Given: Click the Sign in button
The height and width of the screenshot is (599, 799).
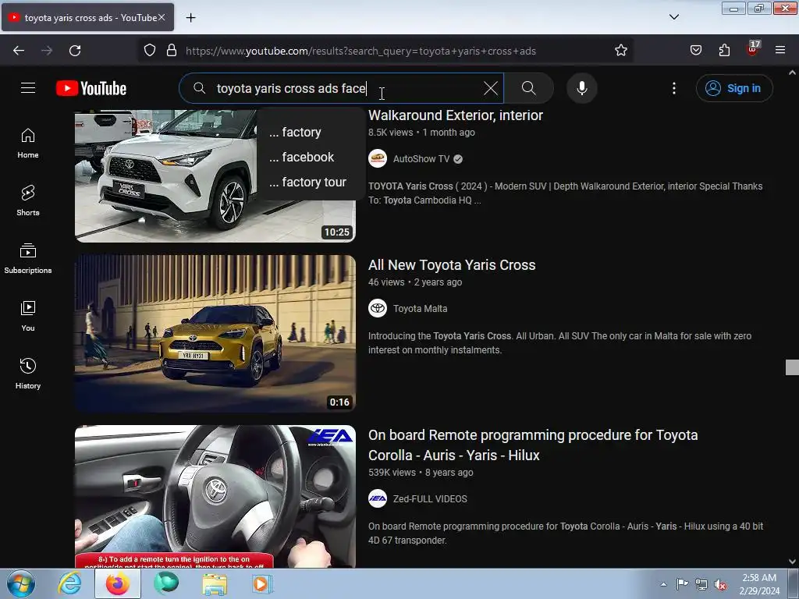Looking at the screenshot, I should [734, 88].
